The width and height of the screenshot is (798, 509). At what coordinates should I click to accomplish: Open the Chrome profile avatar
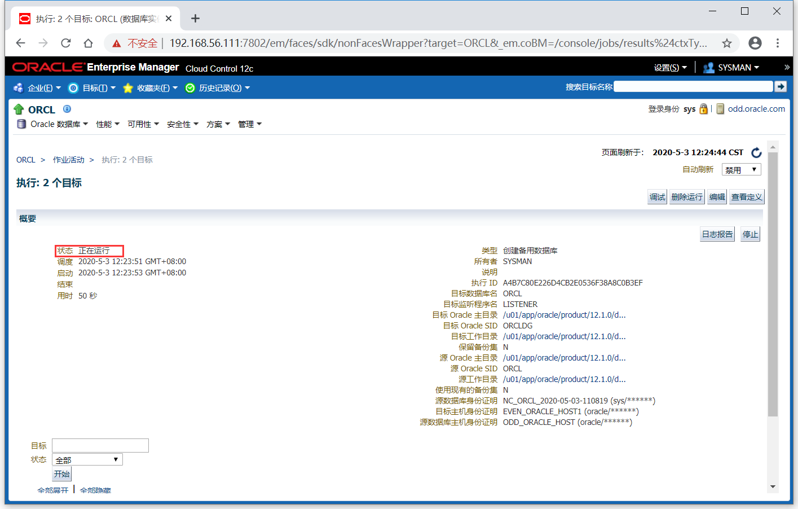tap(755, 43)
